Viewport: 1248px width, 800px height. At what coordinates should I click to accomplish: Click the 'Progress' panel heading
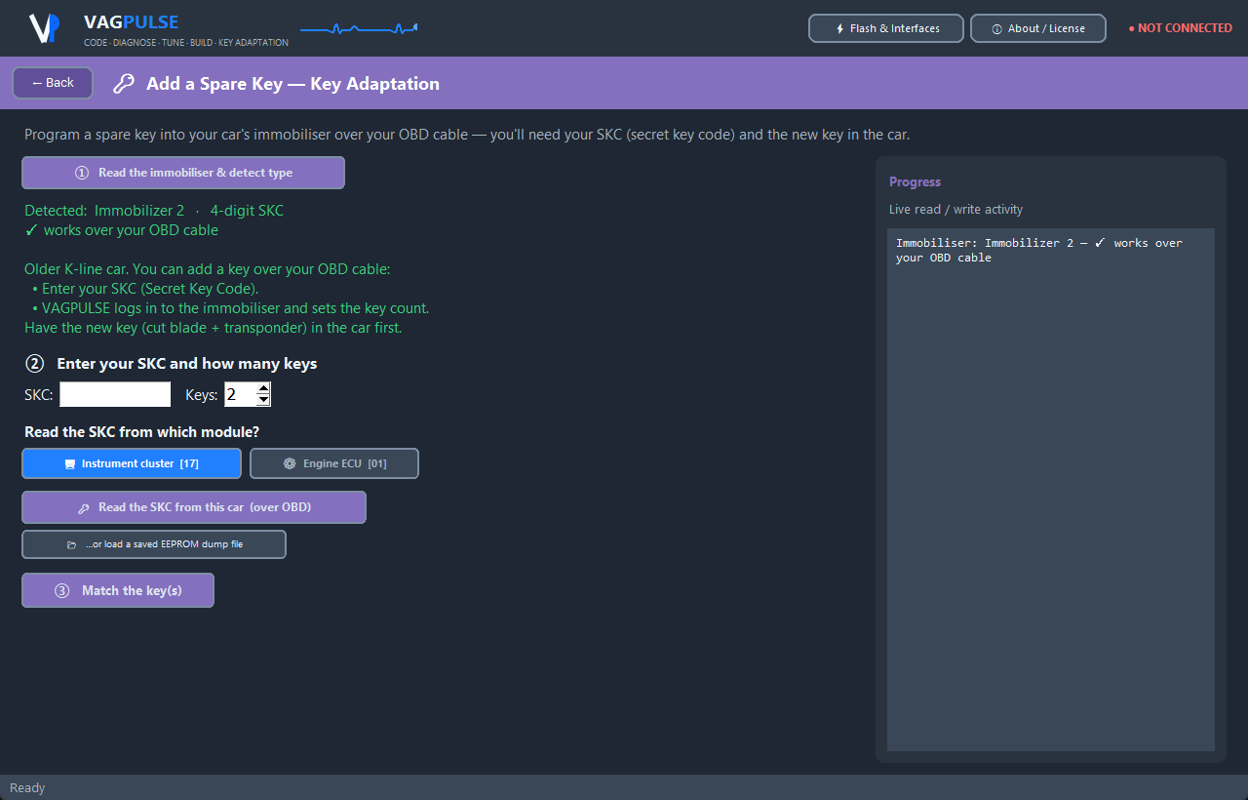[915, 182]
